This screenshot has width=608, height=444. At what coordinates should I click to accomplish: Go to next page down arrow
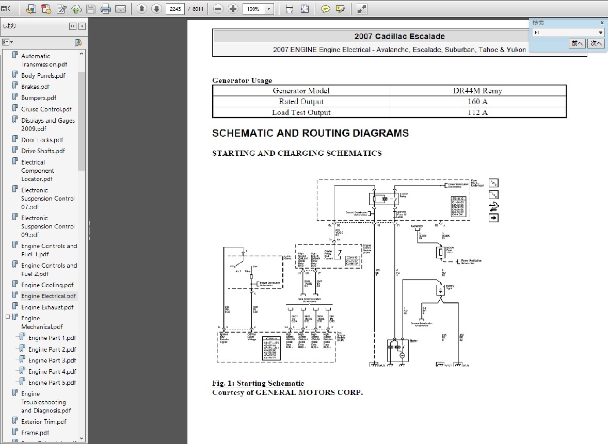(156, 9)
